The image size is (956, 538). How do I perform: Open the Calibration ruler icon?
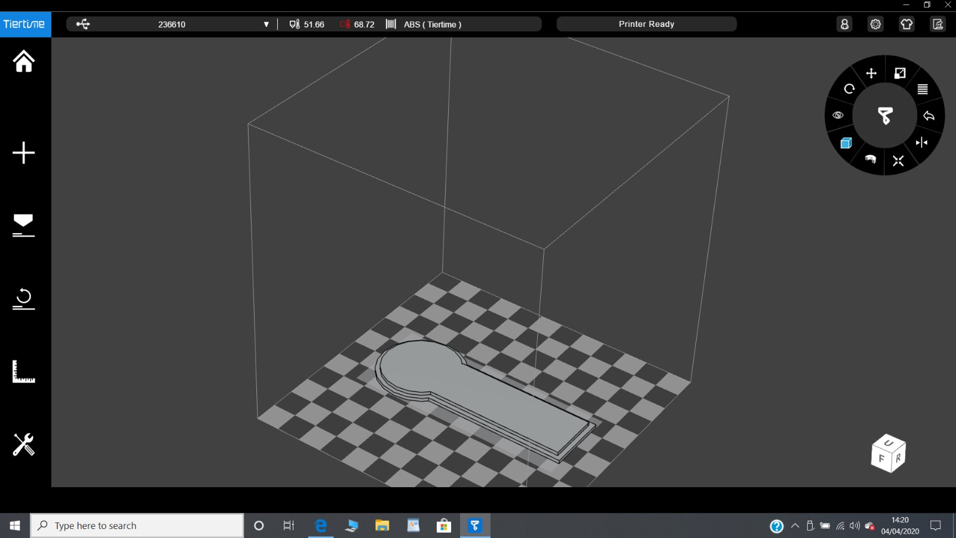24,371
